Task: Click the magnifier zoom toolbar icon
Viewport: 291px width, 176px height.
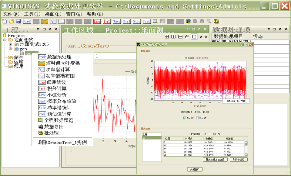Action: pyautogui.click(x=209, y=21)
